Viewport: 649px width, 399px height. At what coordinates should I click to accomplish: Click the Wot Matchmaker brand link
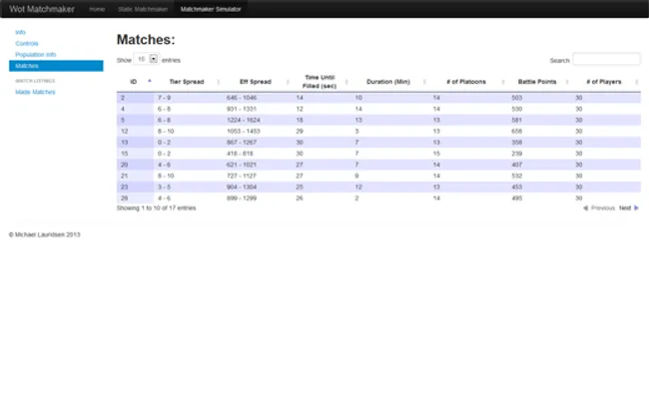pyautogui.click(x=38, y=8)
